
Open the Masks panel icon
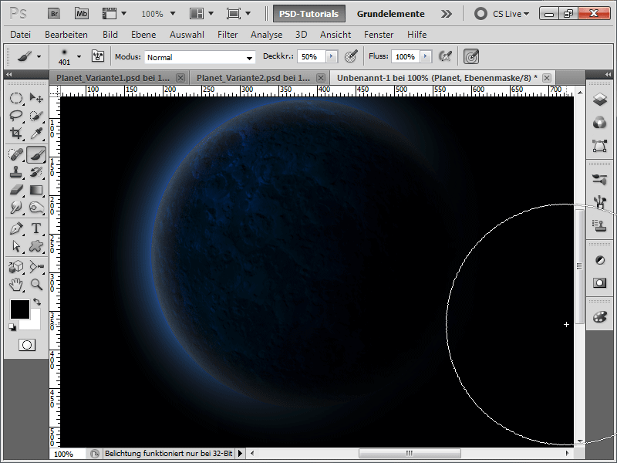(600, 283)
